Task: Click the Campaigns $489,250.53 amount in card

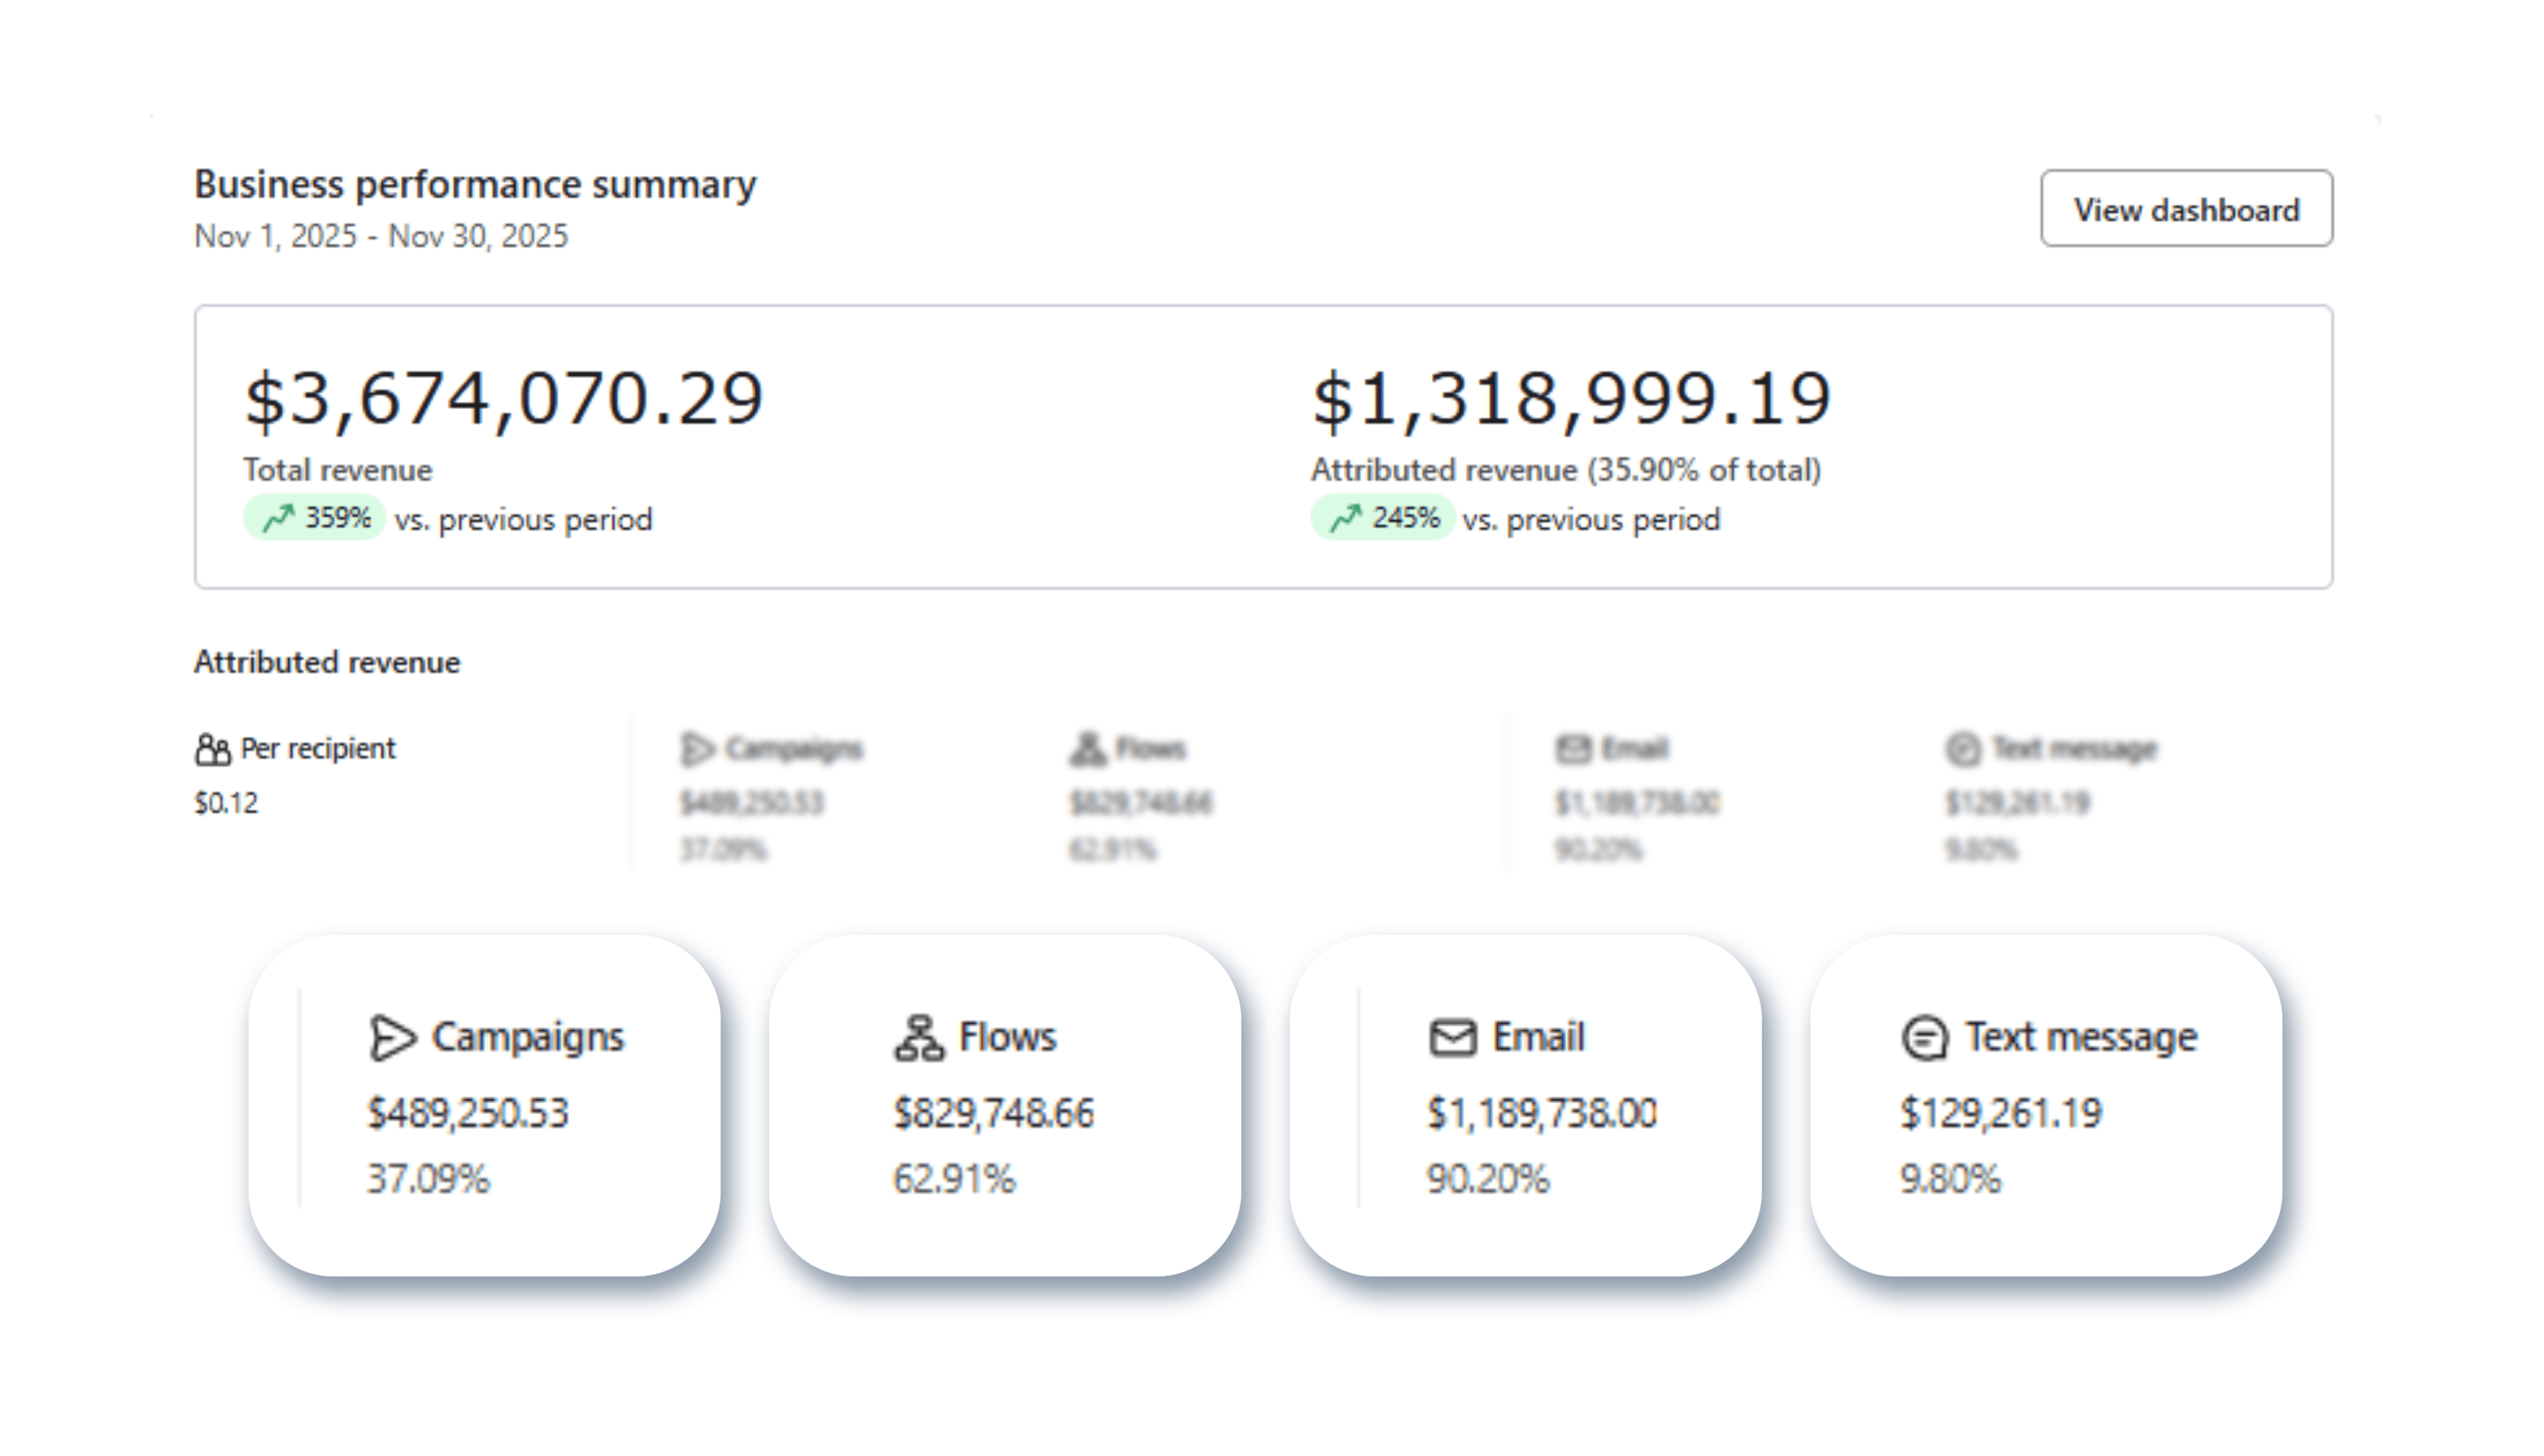Action: pyautogui.click(x=468, y=1113)
